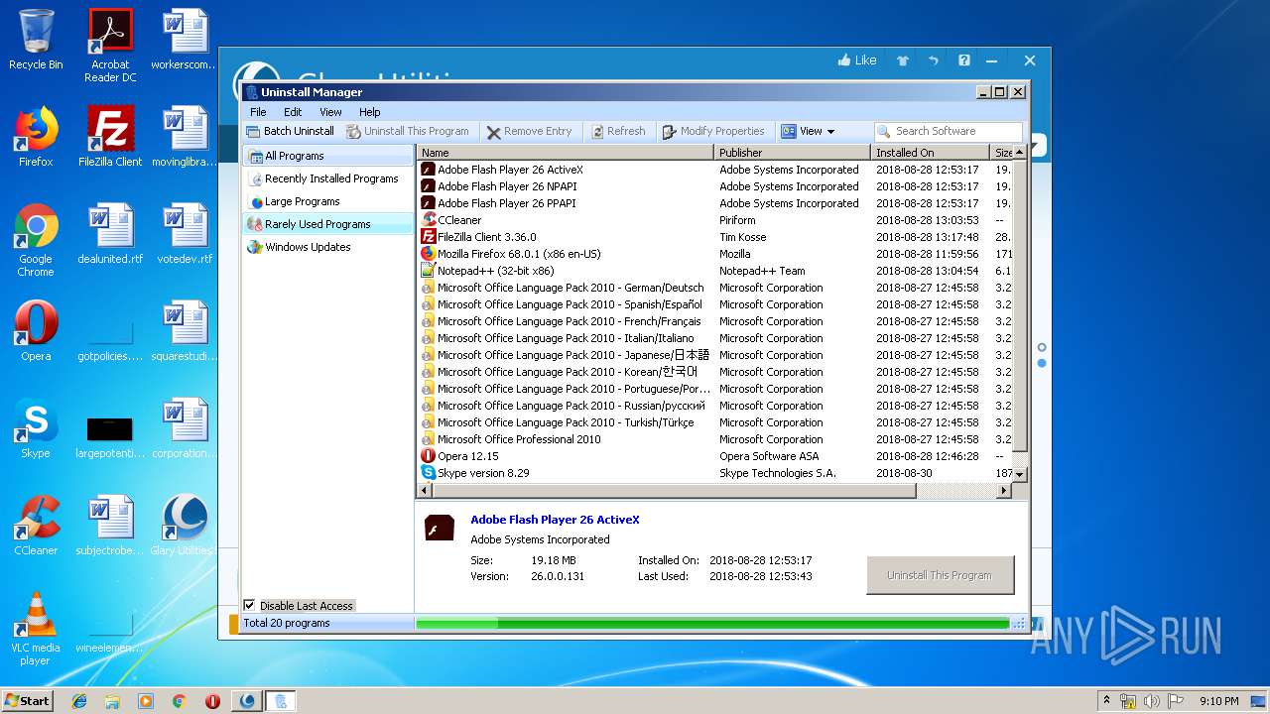The image size is (1270, 714).
Task: Open the File menu
Action: (x=258, y=112)
